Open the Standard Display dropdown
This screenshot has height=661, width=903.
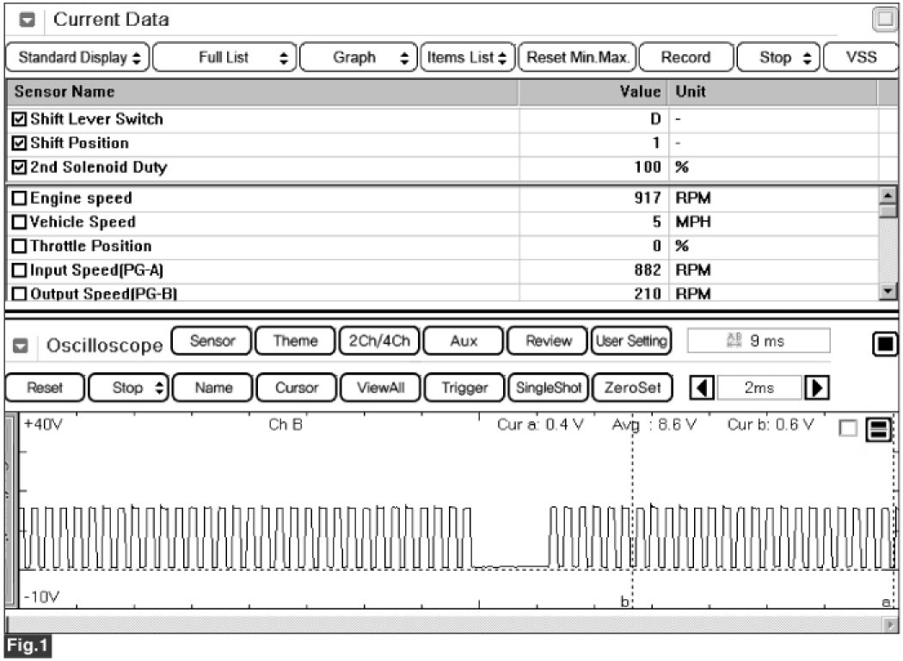78,58
